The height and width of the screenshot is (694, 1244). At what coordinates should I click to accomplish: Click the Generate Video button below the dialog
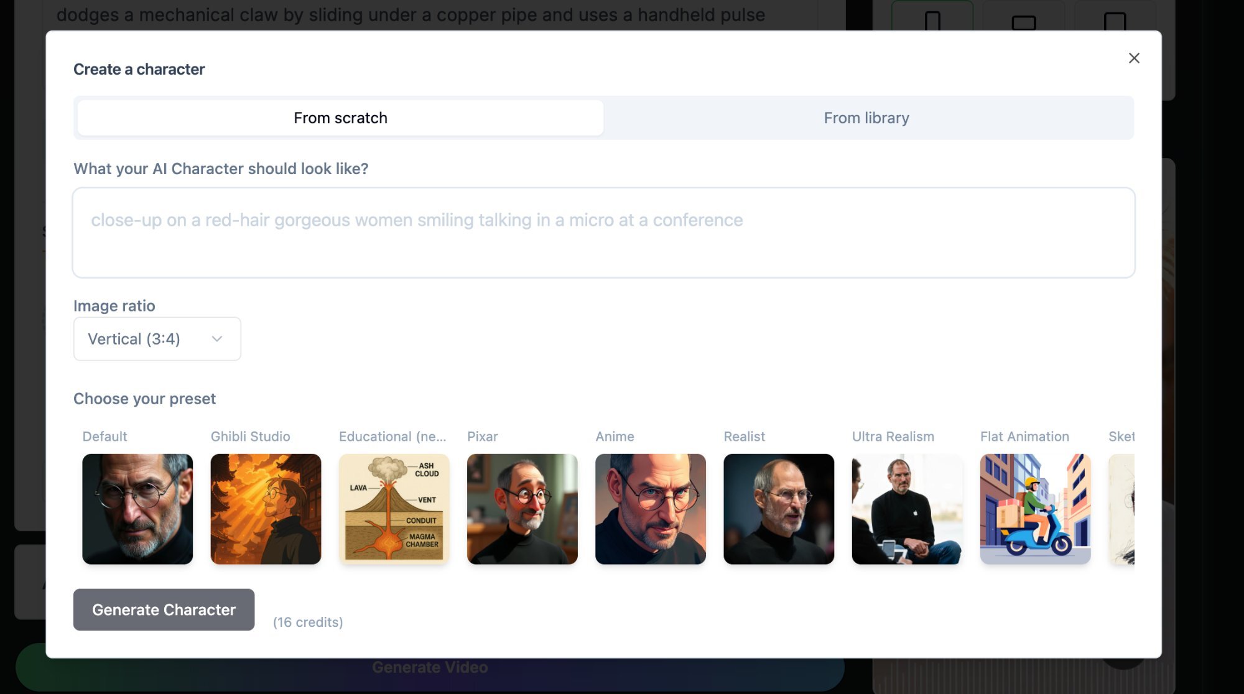point(430,667)
